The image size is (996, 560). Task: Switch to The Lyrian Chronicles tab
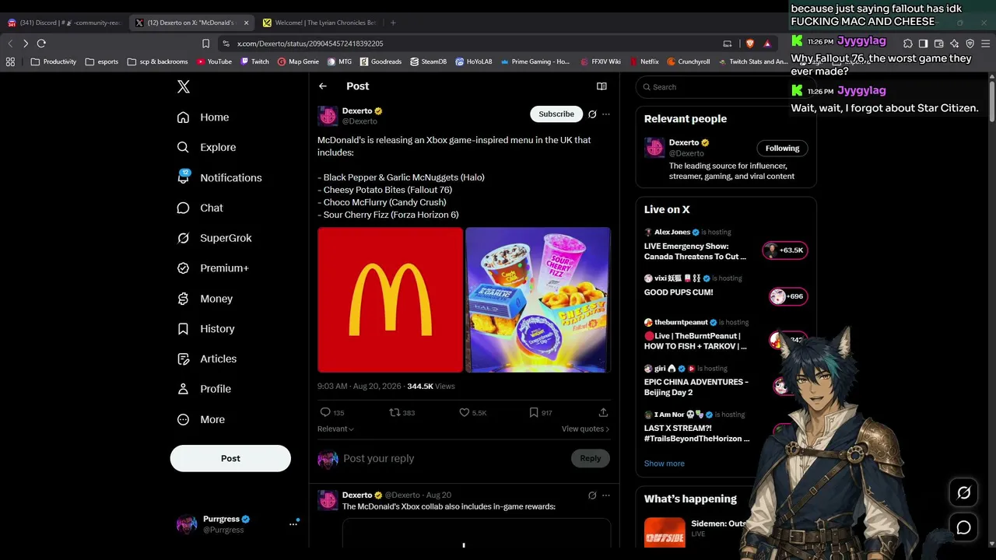tap(319, 23)
